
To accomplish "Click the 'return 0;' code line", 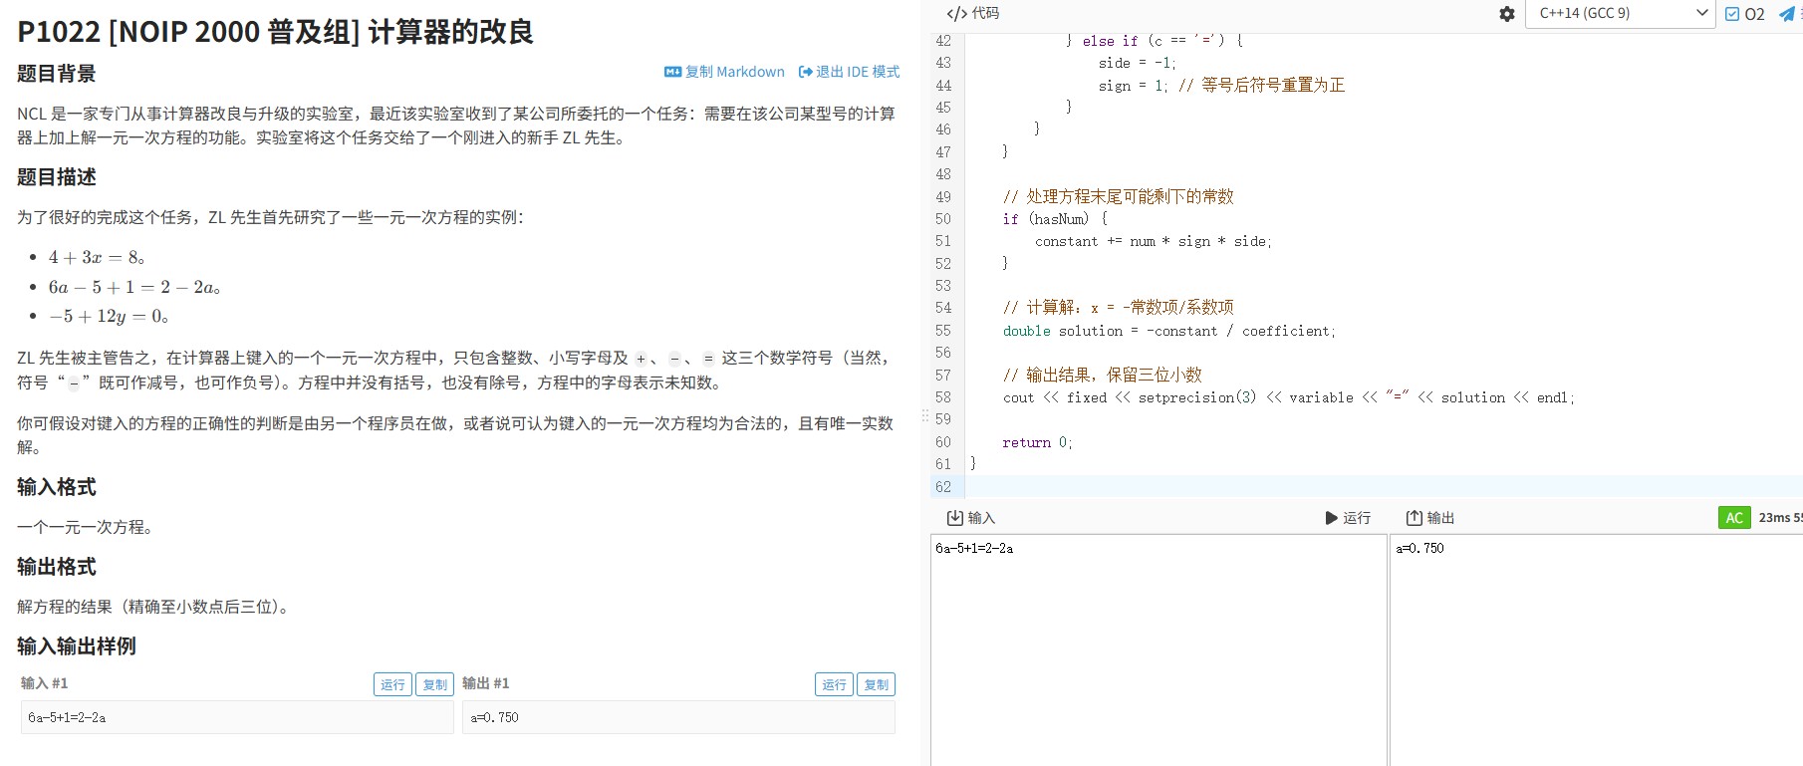I will pos(1037,442).
